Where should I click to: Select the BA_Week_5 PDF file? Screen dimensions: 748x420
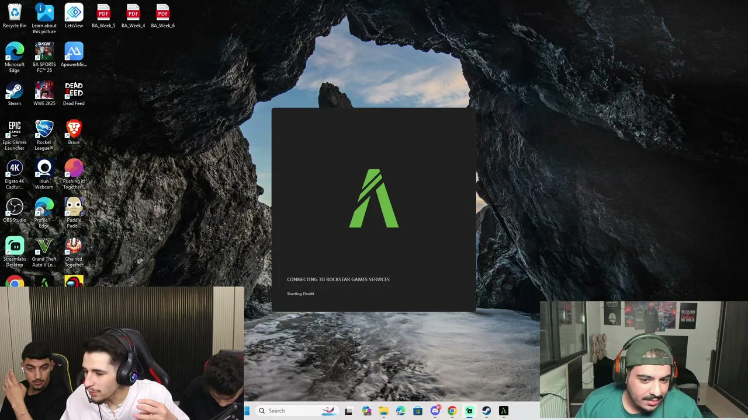tap(103, 16)
